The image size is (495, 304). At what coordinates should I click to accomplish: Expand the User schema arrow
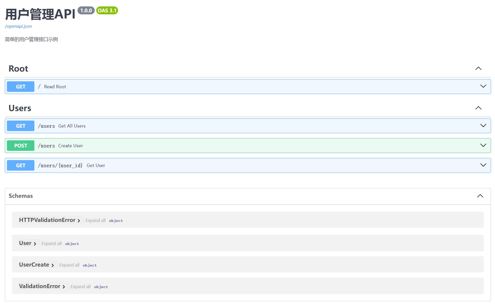click(35, 244)
